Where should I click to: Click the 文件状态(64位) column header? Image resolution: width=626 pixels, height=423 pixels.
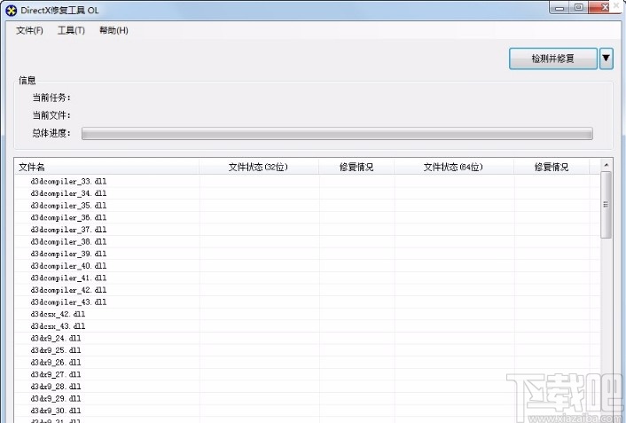[x=454, y=167]
